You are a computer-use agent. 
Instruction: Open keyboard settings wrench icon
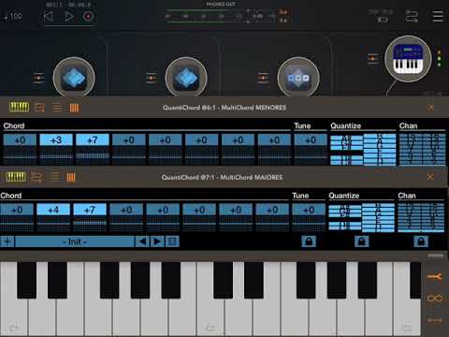pyautogui.click(x=435, y=277)
